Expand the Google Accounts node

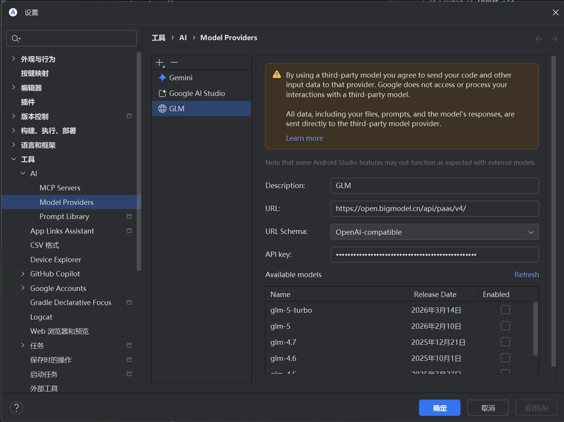[23, 288]
